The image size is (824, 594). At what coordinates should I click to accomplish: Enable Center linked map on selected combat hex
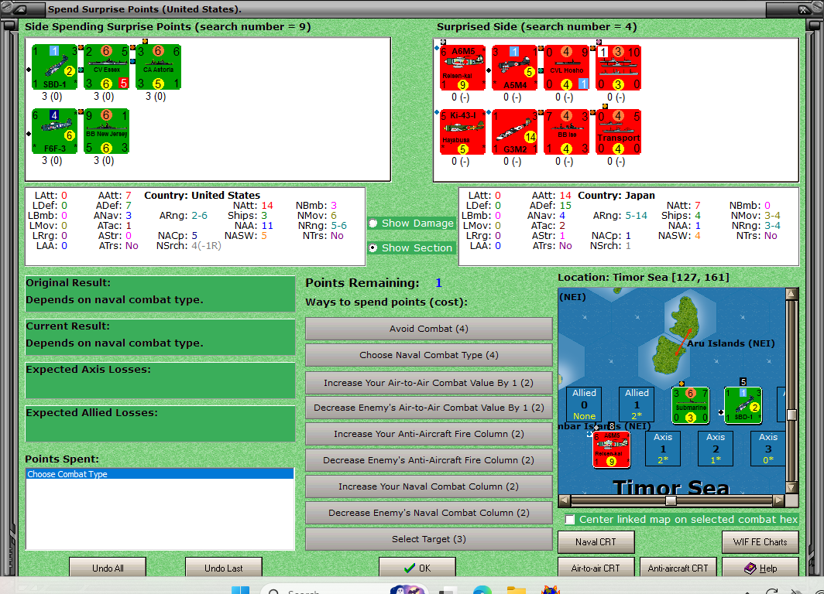(x=571, y=519)
